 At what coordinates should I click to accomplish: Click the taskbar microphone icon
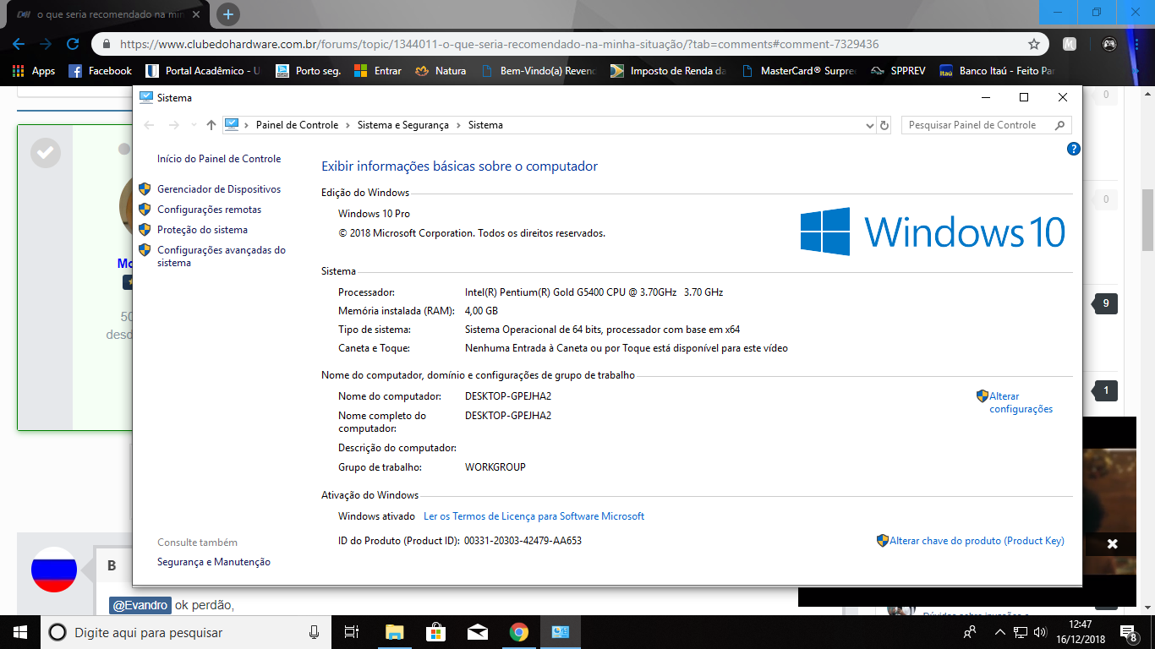coord(315,632)
